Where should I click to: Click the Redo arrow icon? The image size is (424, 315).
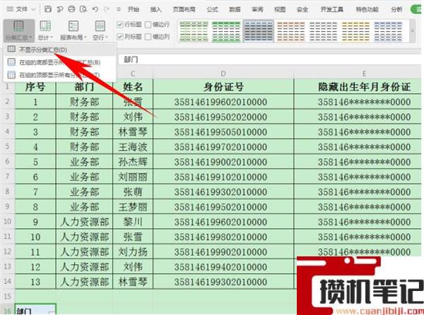(x=107, y=9)
